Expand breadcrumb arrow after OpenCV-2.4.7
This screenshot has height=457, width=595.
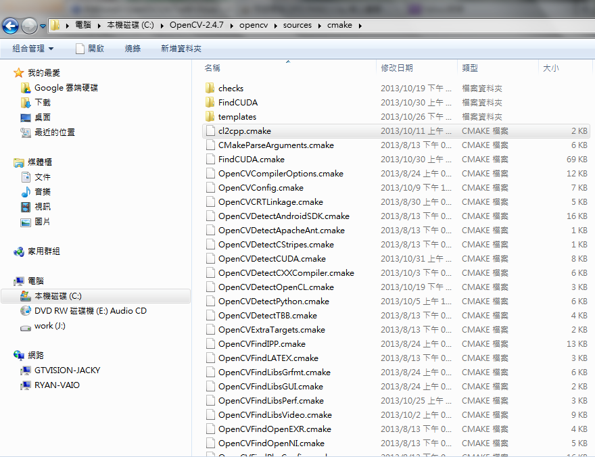pyautogui.click(x=231, y=26)
